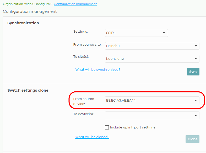
Task: Open 'What will be cloned?' link
Action: (x=92, y=137)
